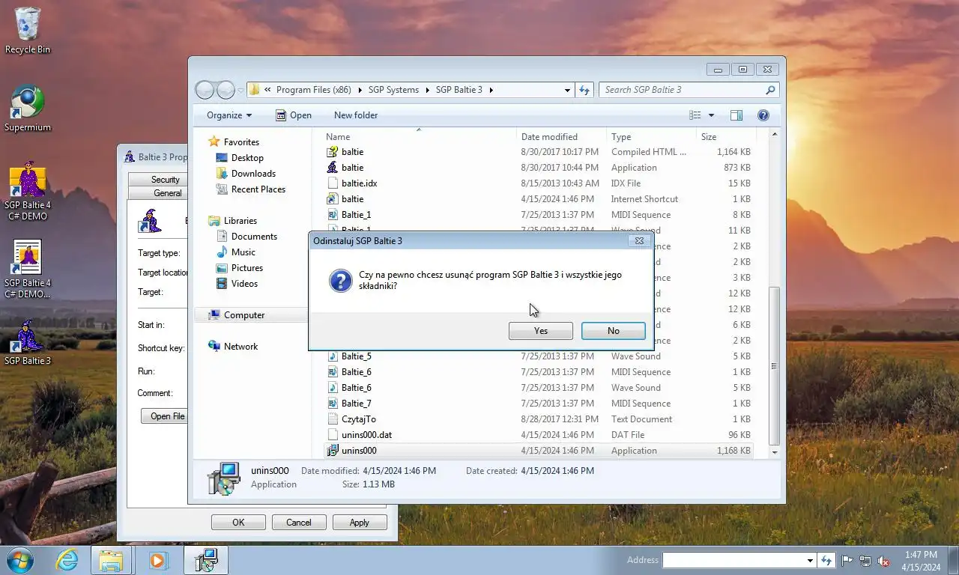Open the Organize menu

tap(229, 115)
